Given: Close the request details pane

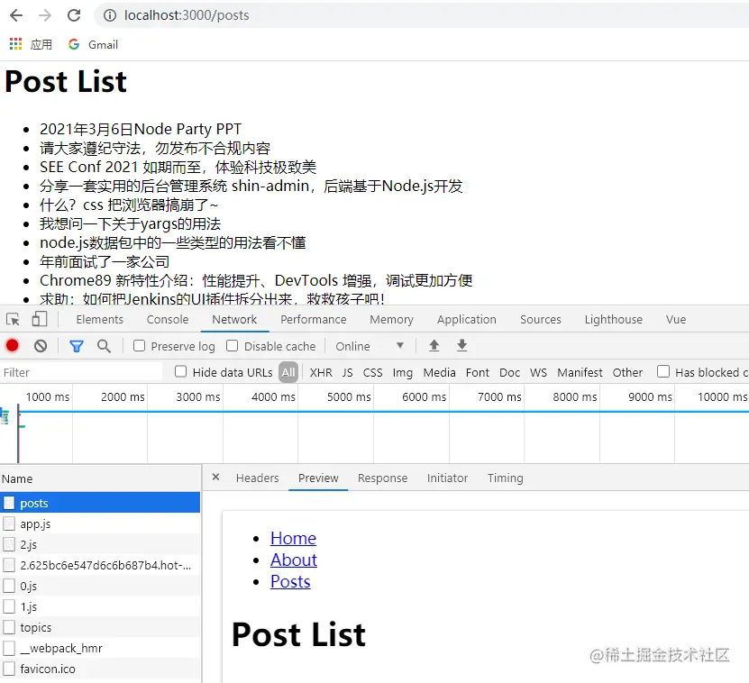Looking at the screenshot, I should [x=216, y=478].
